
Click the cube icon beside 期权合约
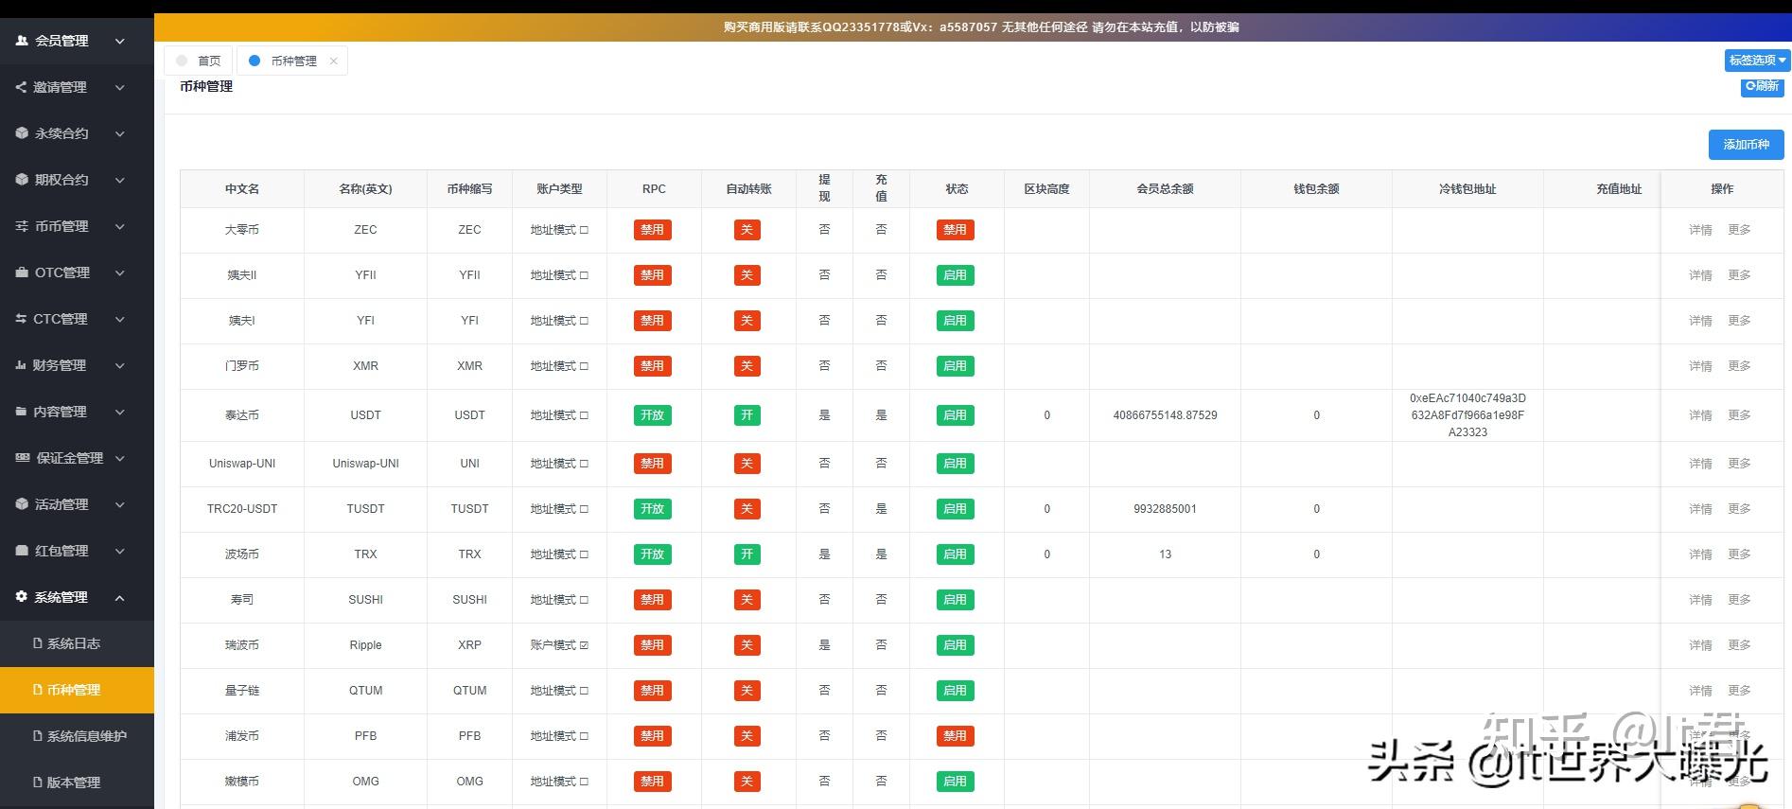(22, 180)
